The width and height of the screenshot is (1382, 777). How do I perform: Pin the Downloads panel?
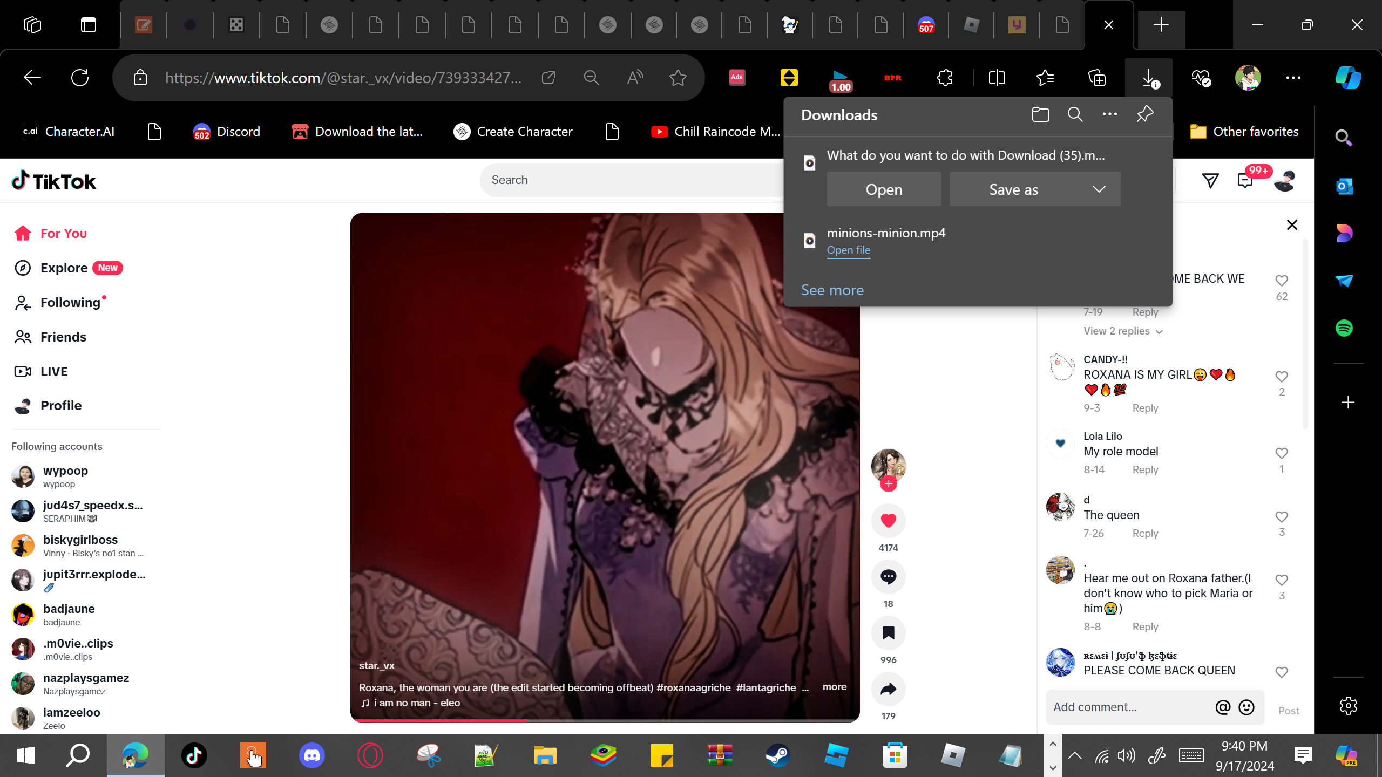[x=1144, y=114]
